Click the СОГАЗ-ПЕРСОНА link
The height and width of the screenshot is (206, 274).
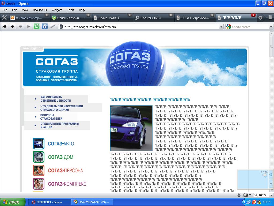[x=65, y=171]
